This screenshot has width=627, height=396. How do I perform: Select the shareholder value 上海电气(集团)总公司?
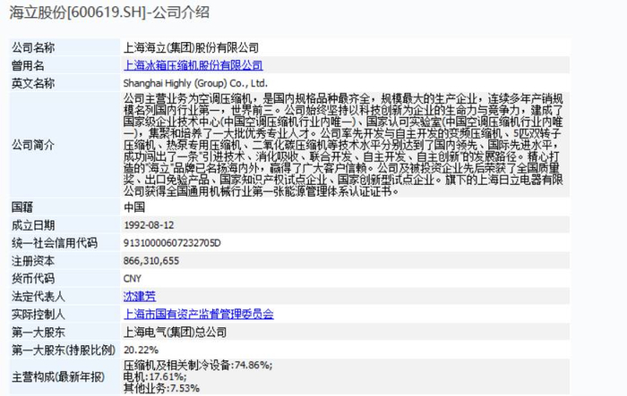tap(176, 333)
